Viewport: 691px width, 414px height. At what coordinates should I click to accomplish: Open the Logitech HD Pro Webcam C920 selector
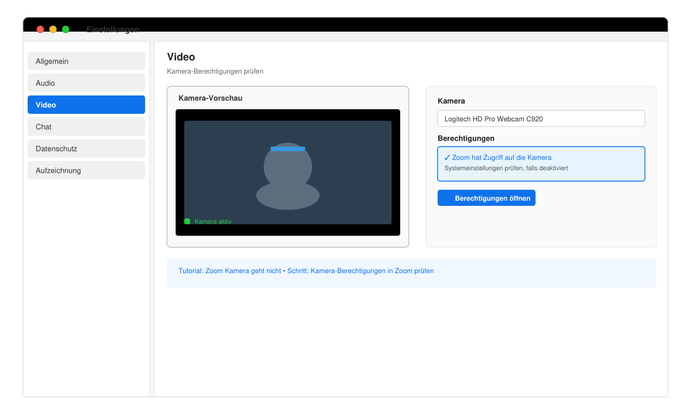click(x=541, y=118)
